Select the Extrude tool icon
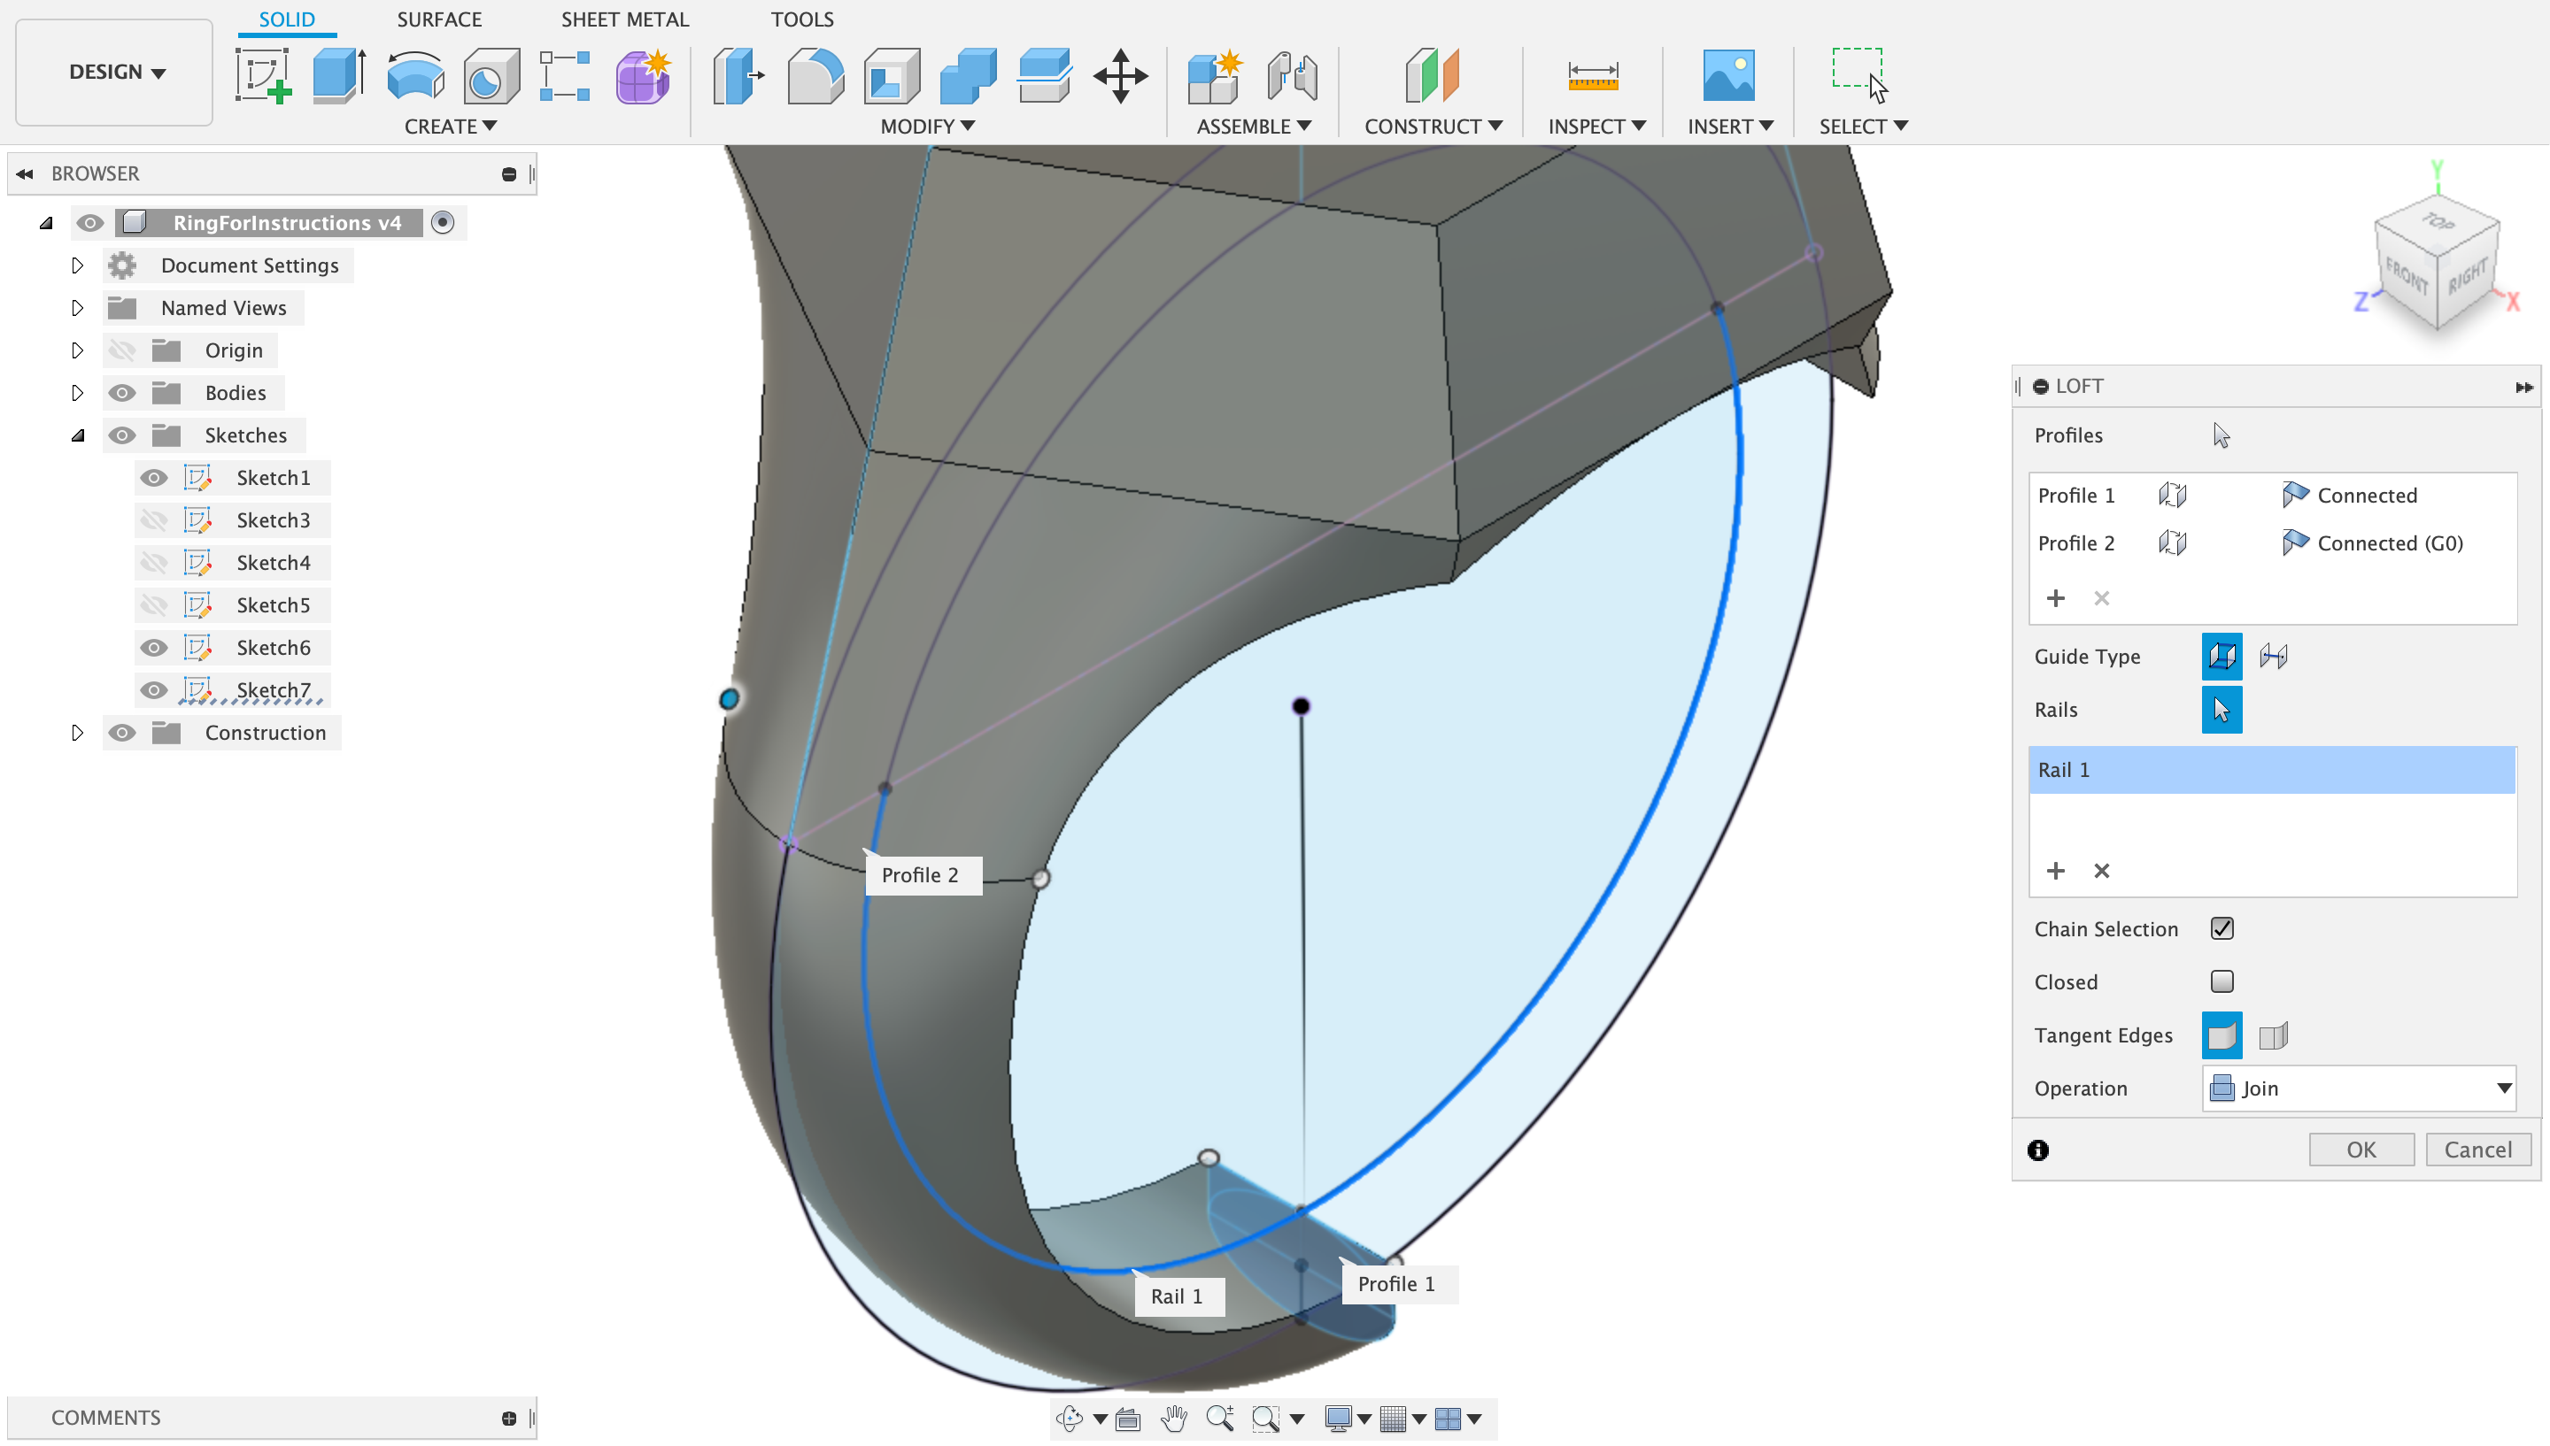The image size is (2550, 1446). coord(339,75)
